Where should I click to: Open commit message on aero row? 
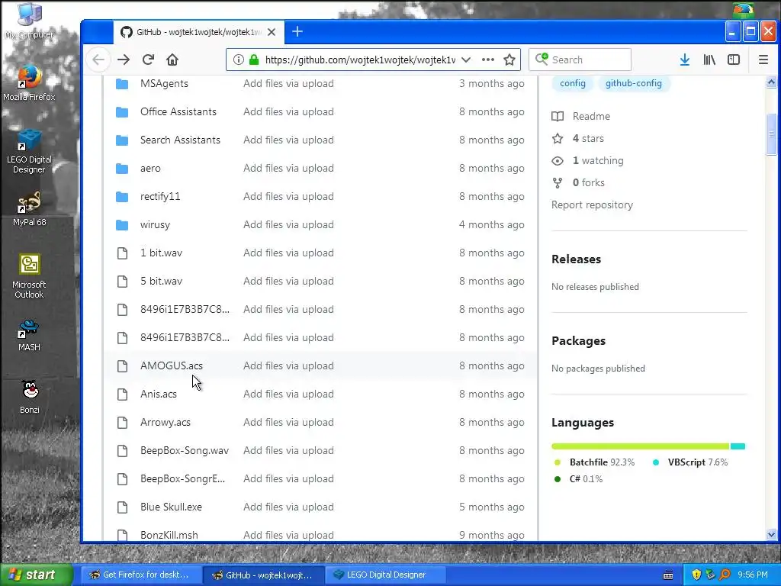[x=289, y=169]
